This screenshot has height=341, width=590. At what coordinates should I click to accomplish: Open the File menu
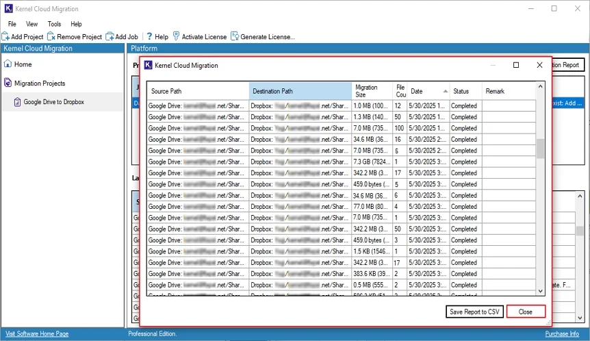(x=12, y=24)
